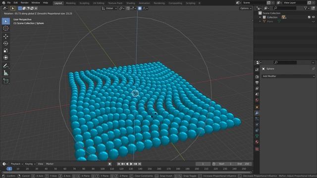Screen dimensions: 317x178
Task: Select the Scale tool
Action: coord(6,50)
